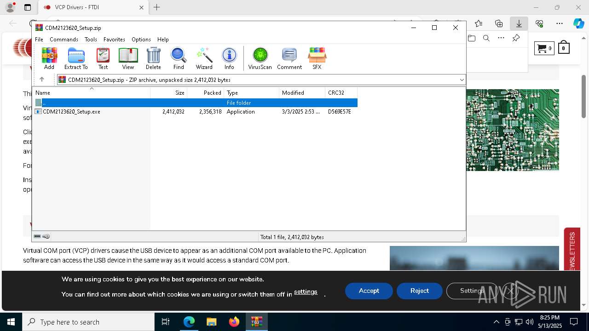This screenshot has width=589, height=331.
Task: Open the Copilot icon in Edge
Action: [x=578, y=23]
